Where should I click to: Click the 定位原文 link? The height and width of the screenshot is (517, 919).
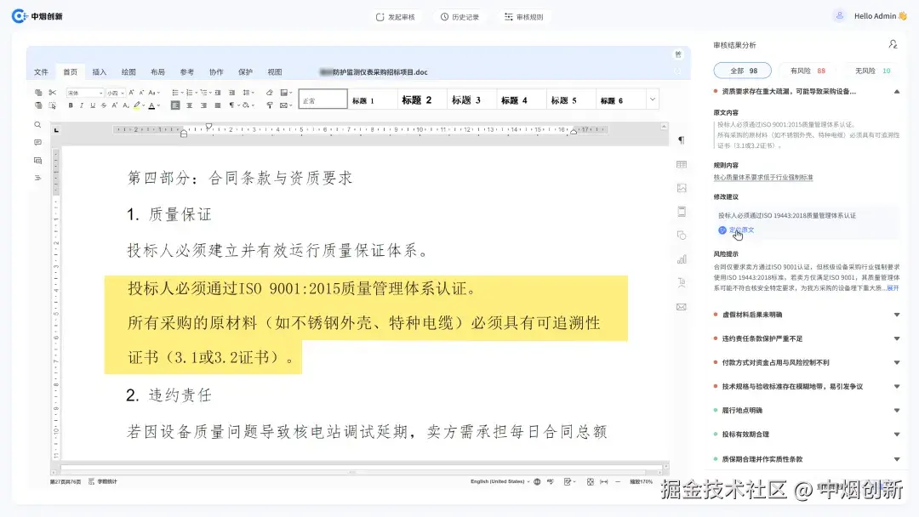coord(742,230)
